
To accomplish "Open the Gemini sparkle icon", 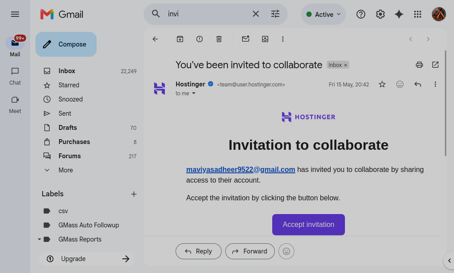I will click(x=399, y=14).
